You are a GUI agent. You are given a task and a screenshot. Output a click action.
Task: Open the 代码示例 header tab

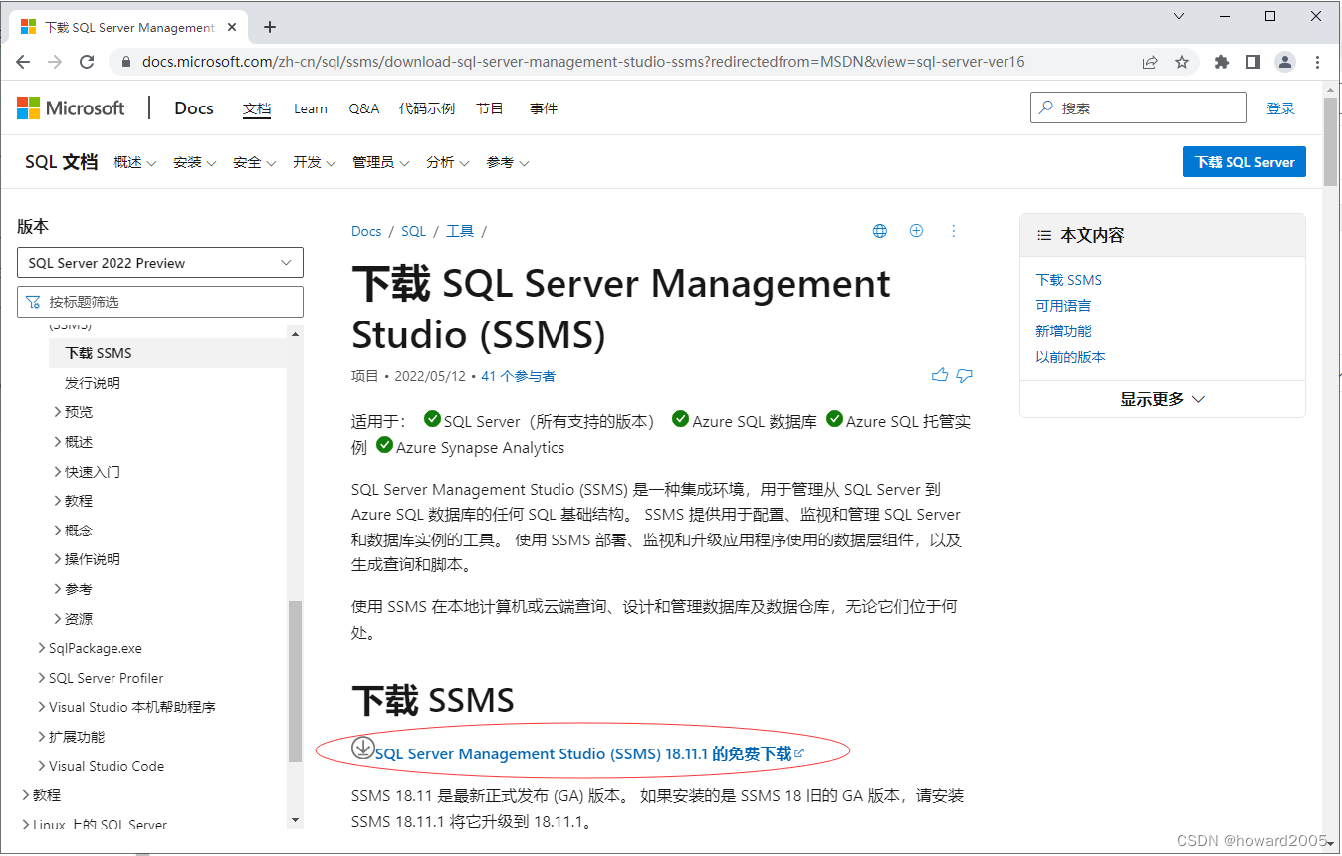coord(427,108)
